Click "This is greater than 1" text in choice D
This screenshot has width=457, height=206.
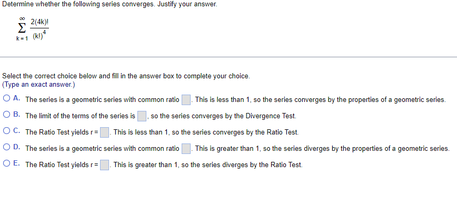228,149
